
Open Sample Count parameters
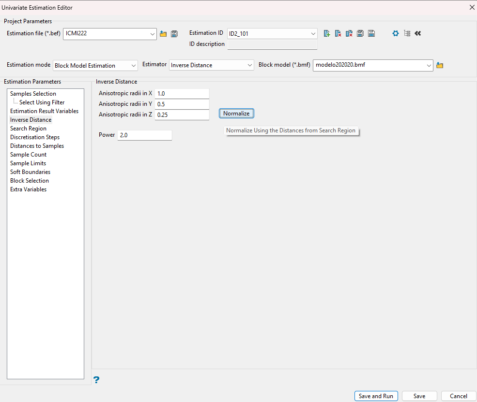pos(28,155)
